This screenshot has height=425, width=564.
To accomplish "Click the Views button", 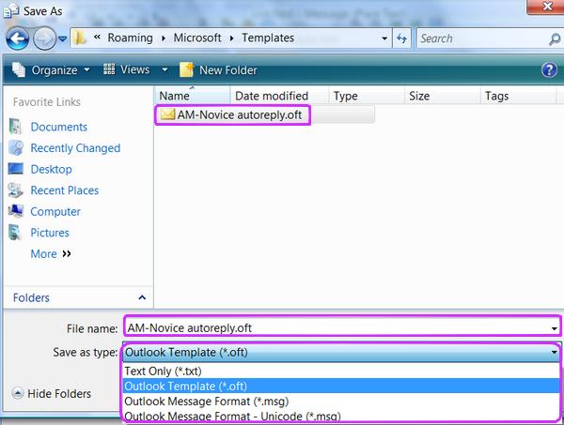I will [127, 69].
